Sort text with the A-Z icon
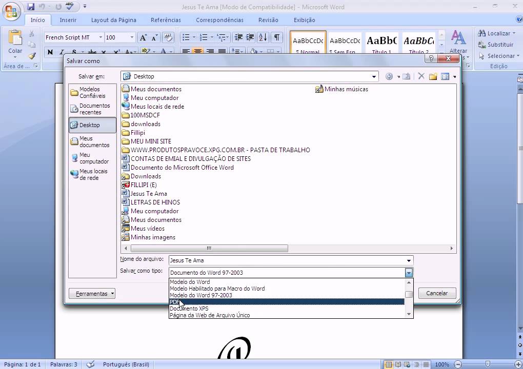This screenshot has width=523, height=369. click(263, 37)
